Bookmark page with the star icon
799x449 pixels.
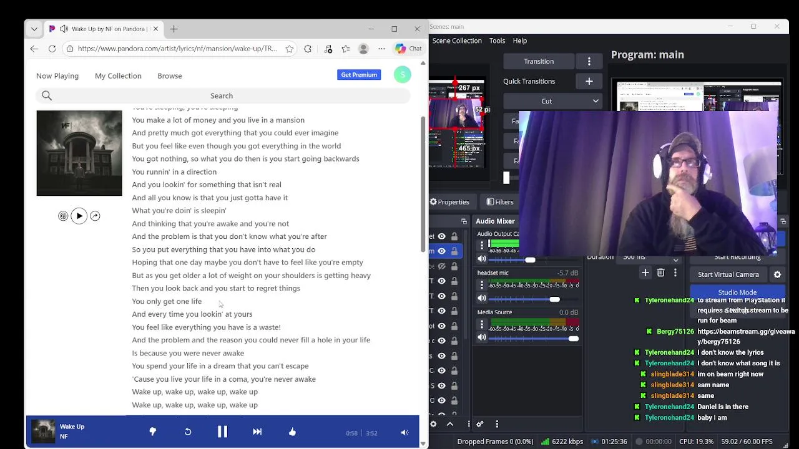coord(289,49)
